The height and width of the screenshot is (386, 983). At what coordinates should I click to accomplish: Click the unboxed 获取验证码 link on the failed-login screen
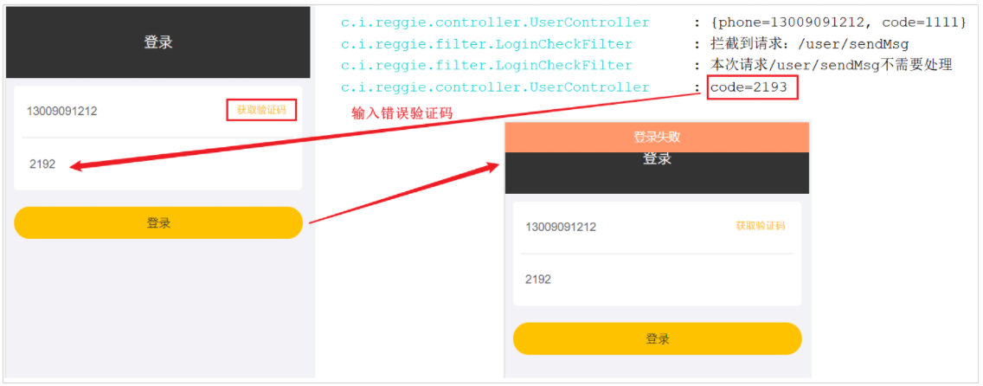(761, 226)
